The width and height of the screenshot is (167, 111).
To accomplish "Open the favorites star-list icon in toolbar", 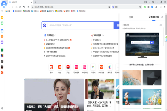I will point(28,7).
